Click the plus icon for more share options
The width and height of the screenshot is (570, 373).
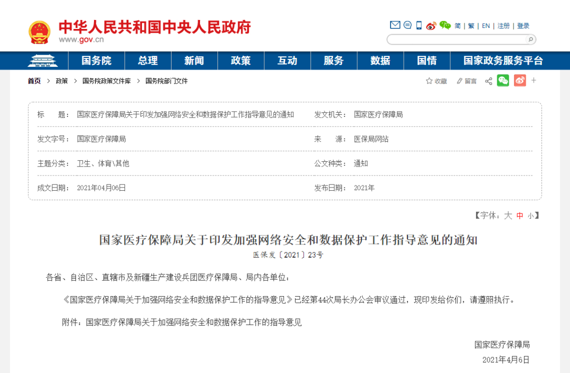[x=534, y=81]
